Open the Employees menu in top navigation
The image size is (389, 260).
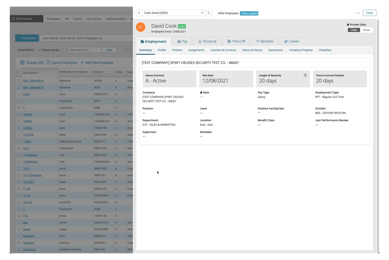[x=53, y=19]
